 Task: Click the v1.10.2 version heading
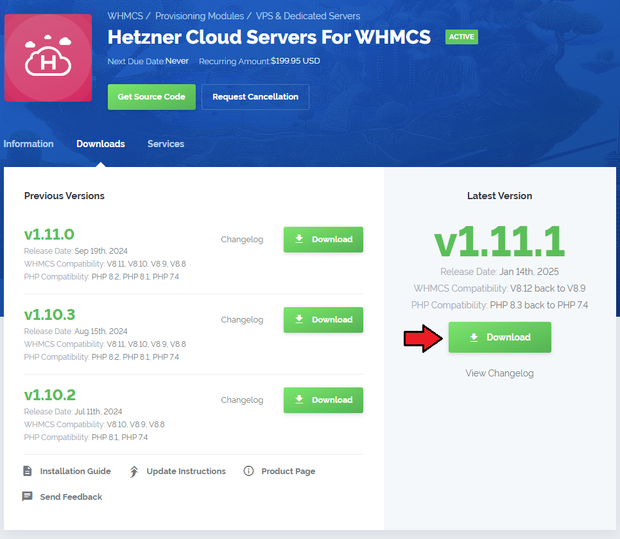[50, 395]
